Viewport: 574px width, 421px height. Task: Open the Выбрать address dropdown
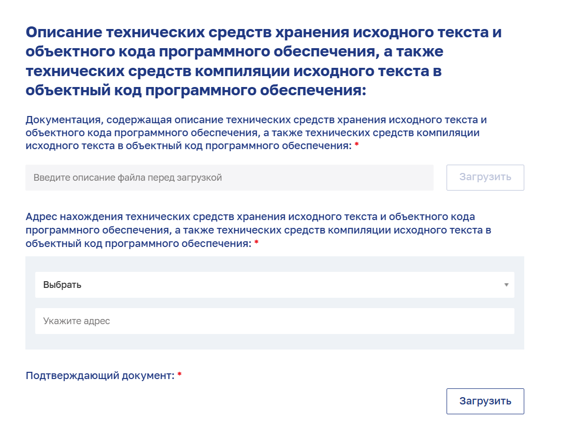(x=275, y=285)
